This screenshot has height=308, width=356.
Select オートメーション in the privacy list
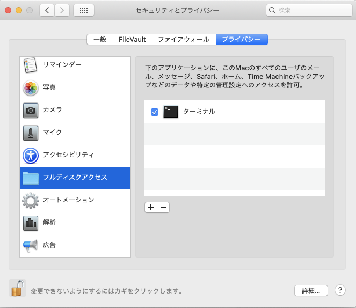pos(75,201)
